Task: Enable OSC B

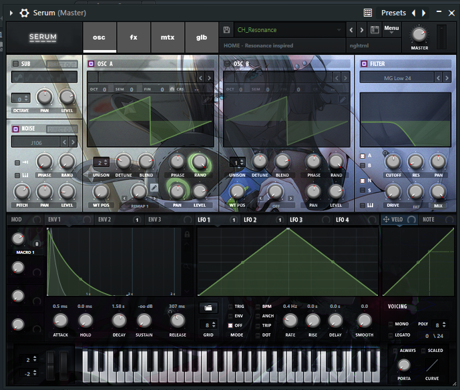Action: tap(227, 63)
